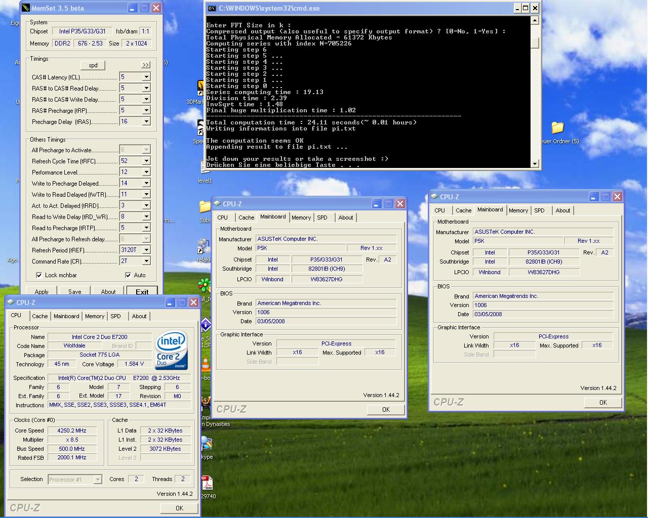Select the 29740 PDF file icon
The width and height of the screenshot is (648, 518).
[x=206, y=483]
